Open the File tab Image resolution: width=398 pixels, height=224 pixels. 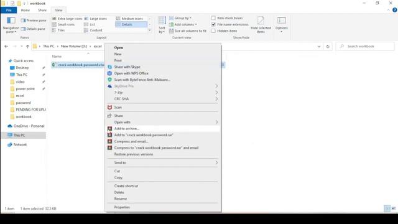(9, 10)
